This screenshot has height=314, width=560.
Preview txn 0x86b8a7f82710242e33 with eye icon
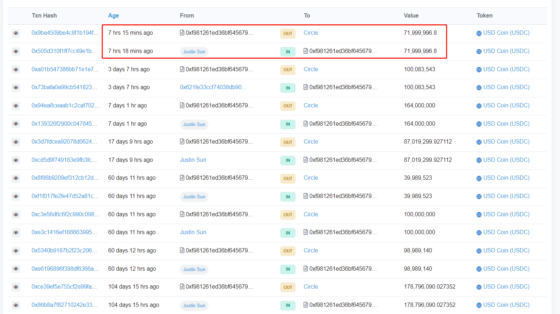pos(16,305)
